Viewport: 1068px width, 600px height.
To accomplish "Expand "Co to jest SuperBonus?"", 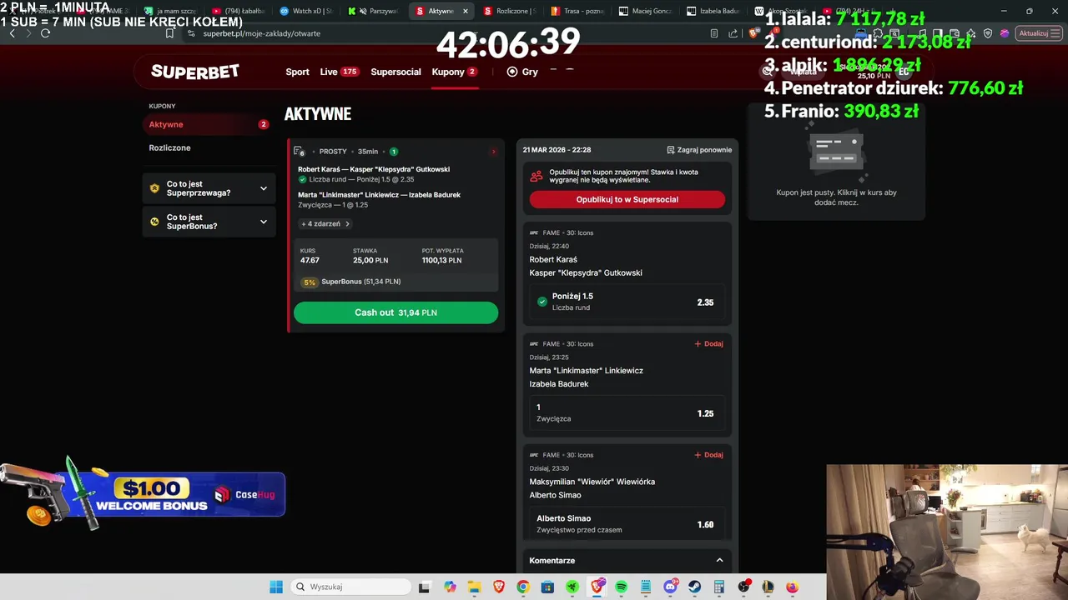I will pyautogui.click(x=209, y=222).
